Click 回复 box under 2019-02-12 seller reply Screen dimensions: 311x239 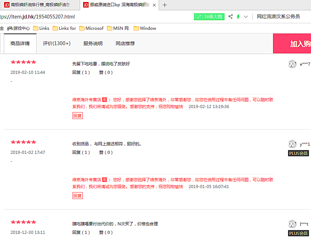coord(78,116)
